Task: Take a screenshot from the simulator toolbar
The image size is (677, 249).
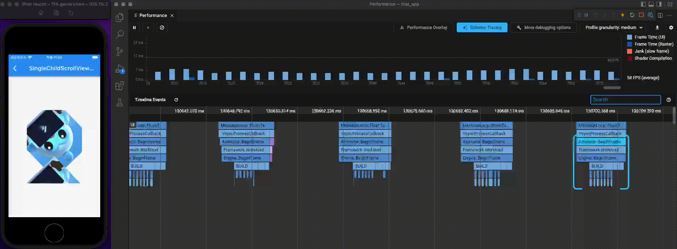Action: tap(56, 13)
